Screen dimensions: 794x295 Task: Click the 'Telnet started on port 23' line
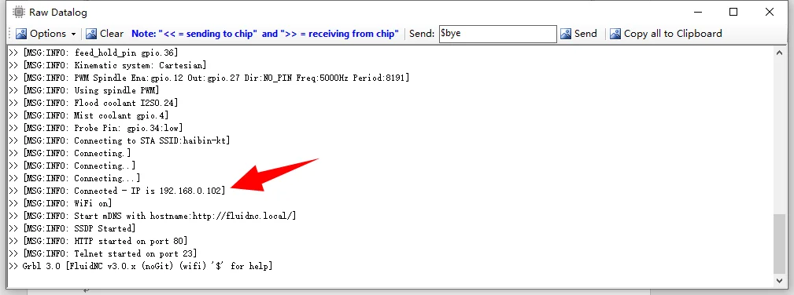pos(103,253)
